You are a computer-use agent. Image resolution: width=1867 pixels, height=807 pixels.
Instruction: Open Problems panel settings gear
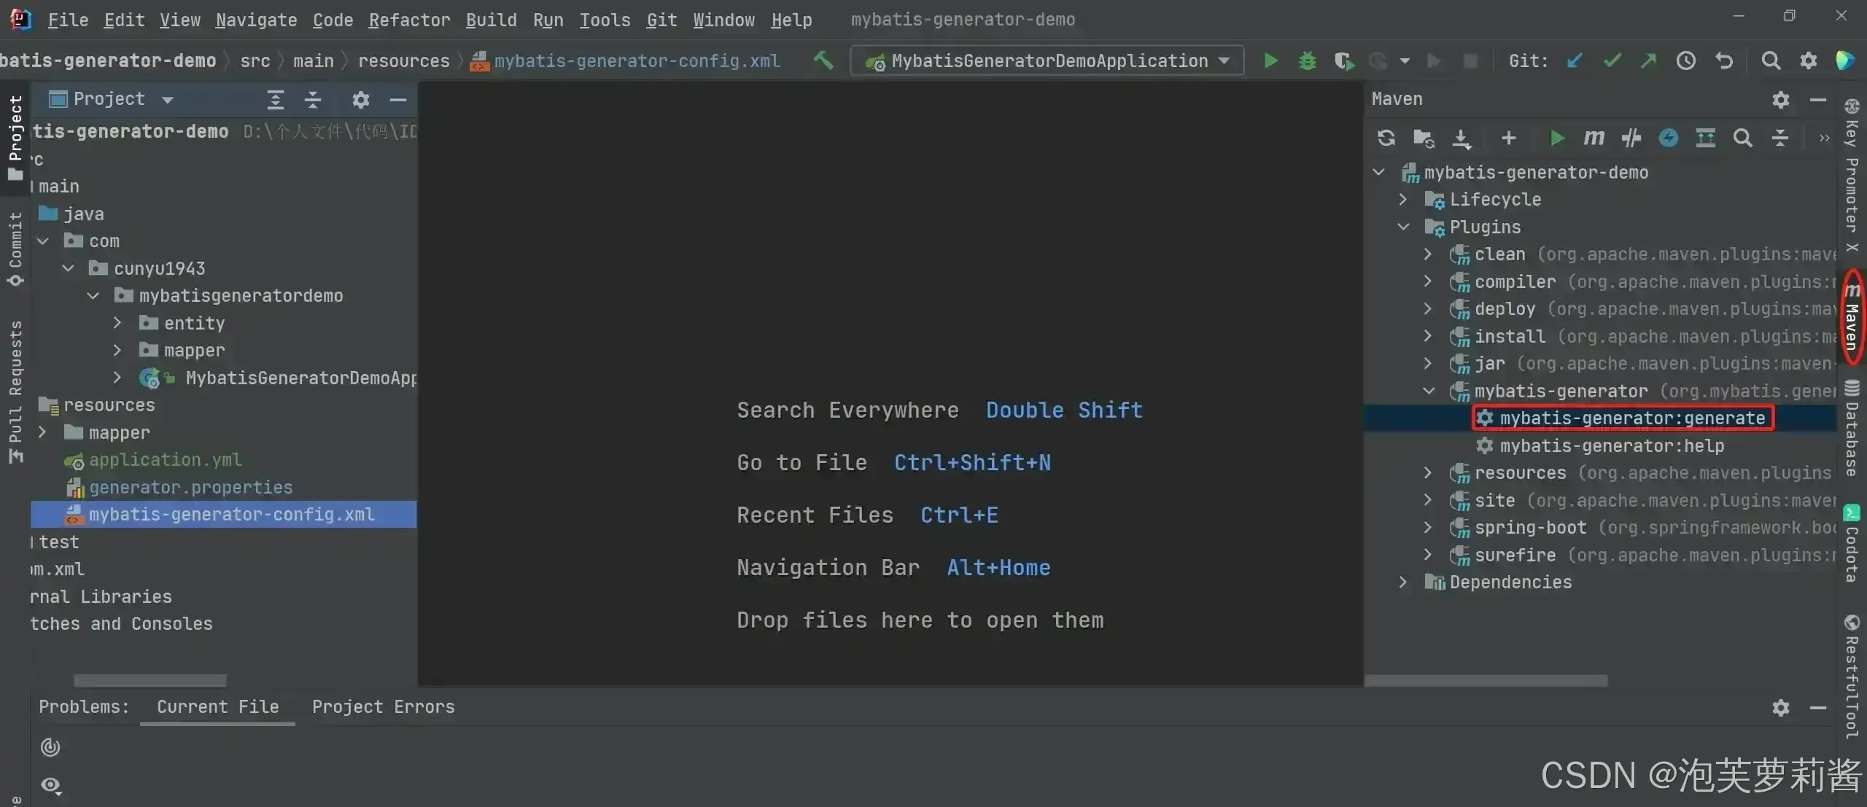coord(1780,707)
